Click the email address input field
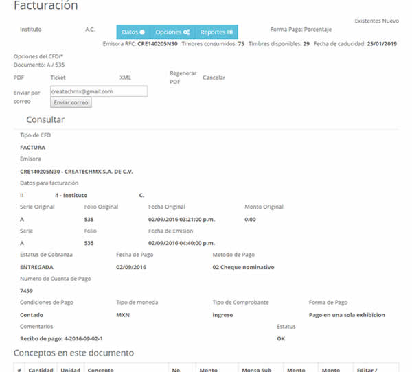The image size is (412, 372). 99,91
